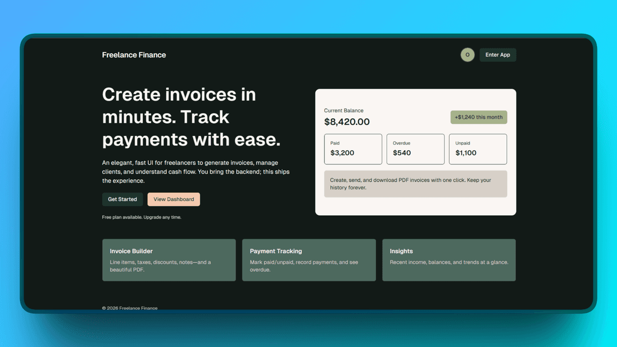The image size is (617, 347).
Task: Click the user avatar circle labeled O
Action: tap(467, 55)
